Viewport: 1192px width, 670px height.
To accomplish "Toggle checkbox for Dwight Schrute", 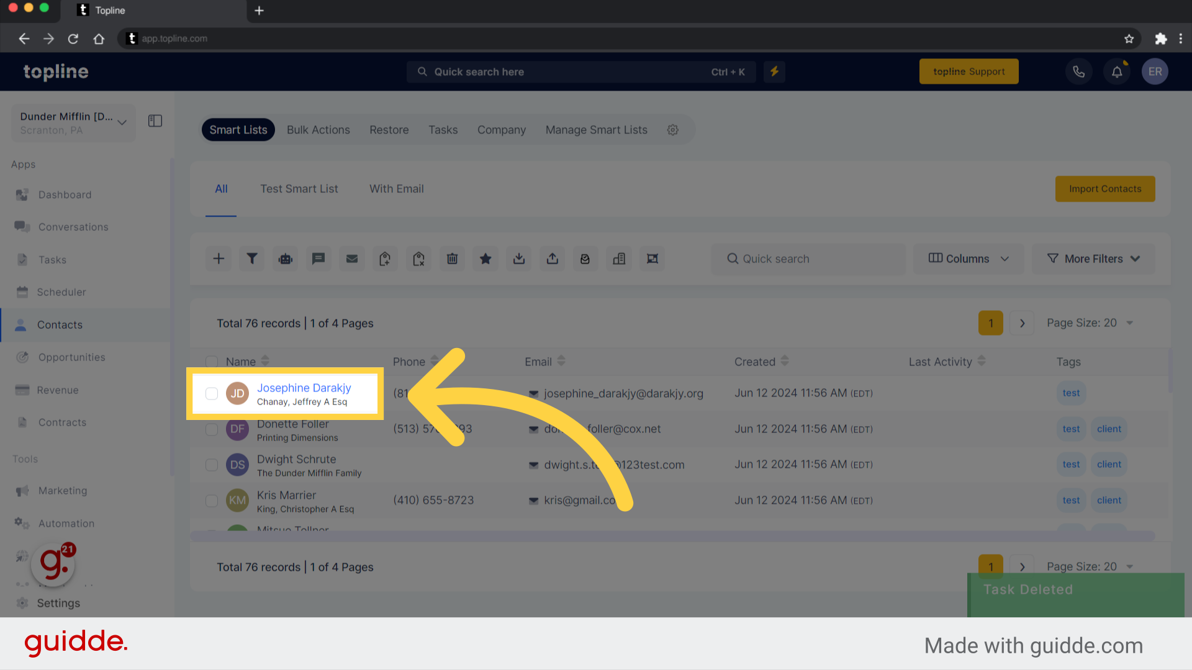I will pos(211,465).
